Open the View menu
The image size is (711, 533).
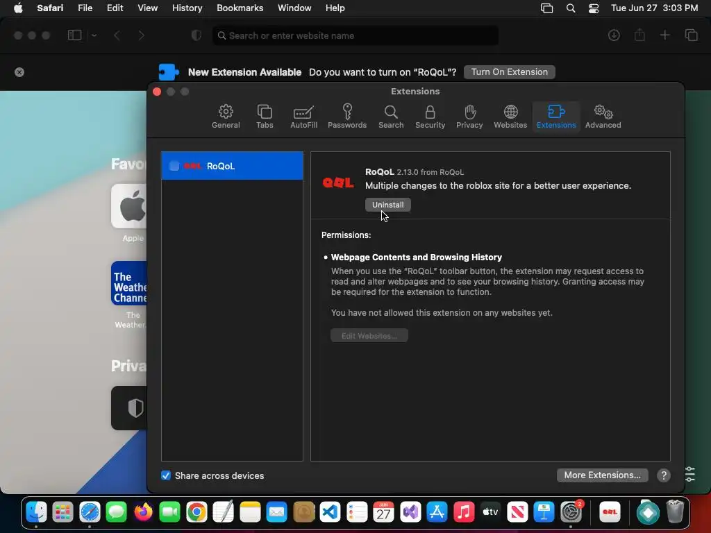coord(147,8)
